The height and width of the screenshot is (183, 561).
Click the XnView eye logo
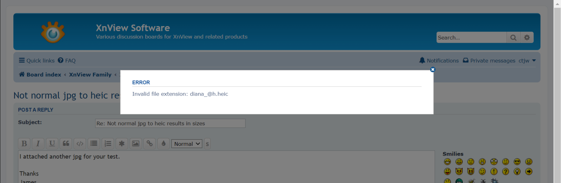53,32
